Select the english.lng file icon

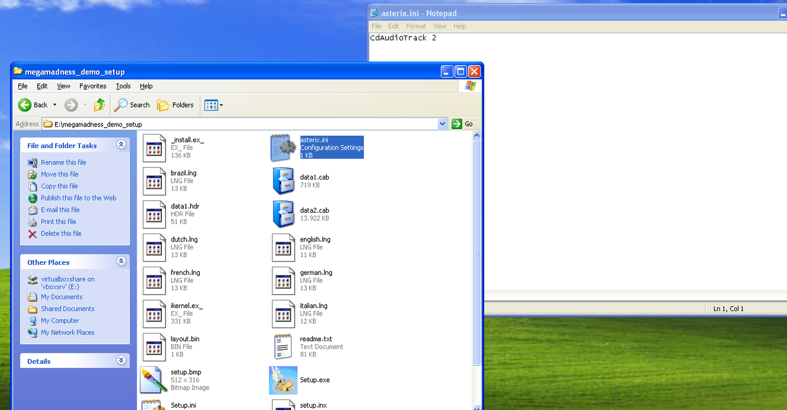coord(283,248)
